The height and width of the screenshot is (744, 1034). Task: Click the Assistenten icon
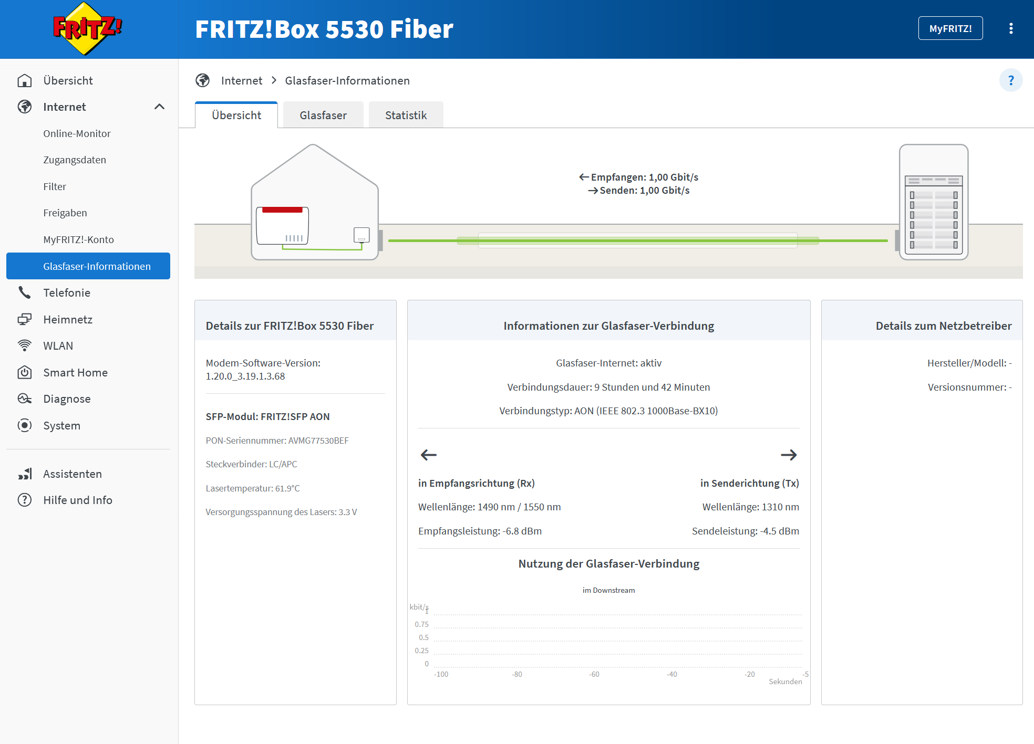25,474
